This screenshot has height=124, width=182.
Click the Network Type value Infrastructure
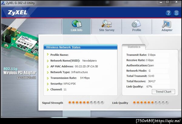click(x=79, y=72)
